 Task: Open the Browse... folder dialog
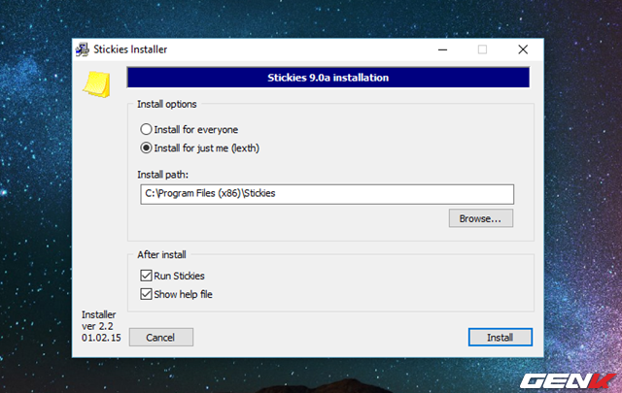[481, 218]
